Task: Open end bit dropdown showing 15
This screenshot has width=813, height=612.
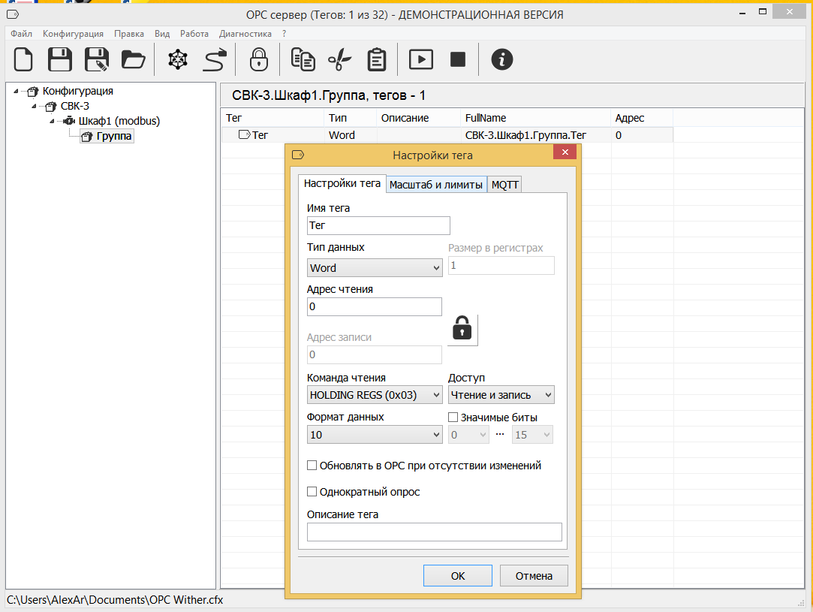Action: click(532, 435)
